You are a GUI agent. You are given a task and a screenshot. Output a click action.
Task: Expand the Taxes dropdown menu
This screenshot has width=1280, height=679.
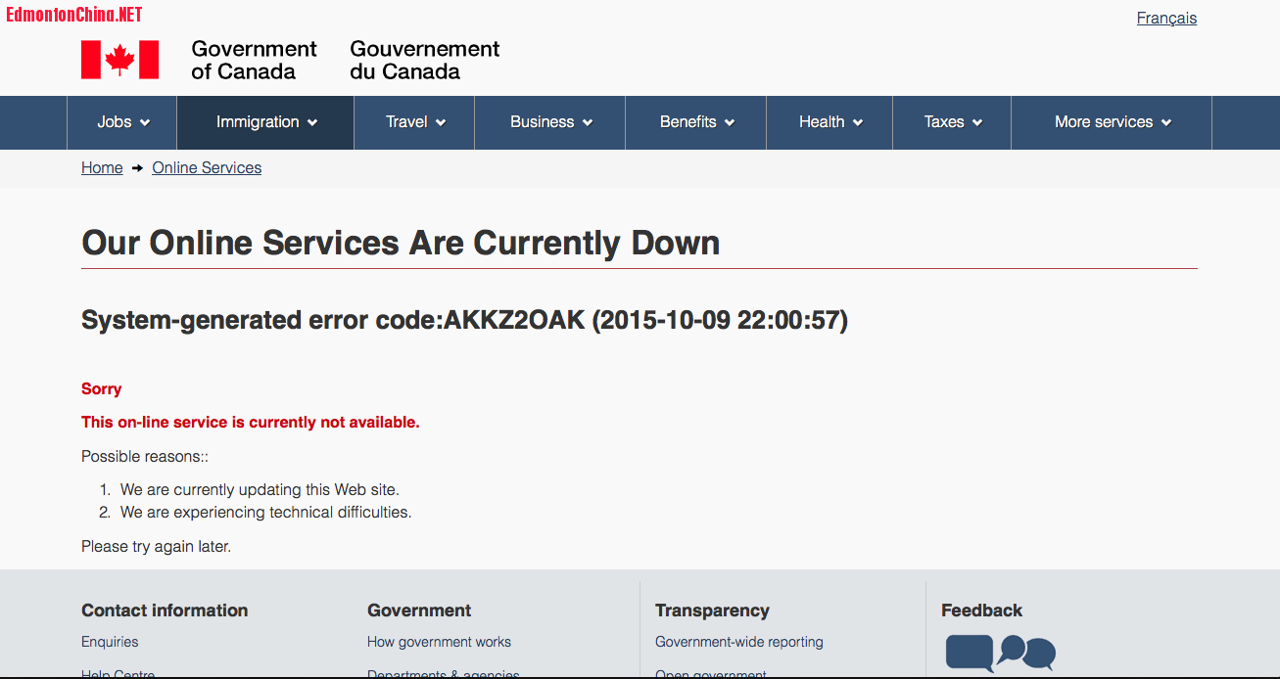tap(951, 122)
